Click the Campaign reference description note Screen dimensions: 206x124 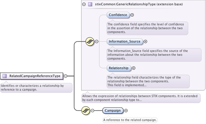[130, 120]
